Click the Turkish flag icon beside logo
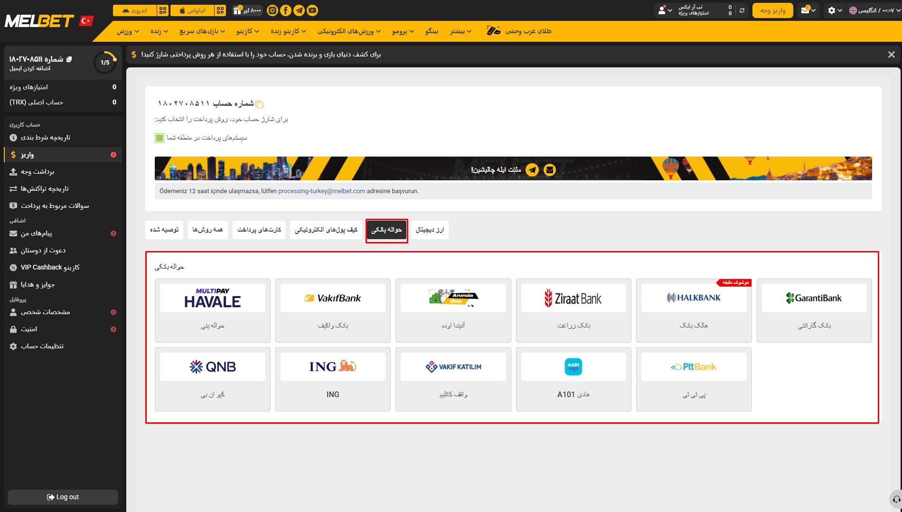 (86, 21)
